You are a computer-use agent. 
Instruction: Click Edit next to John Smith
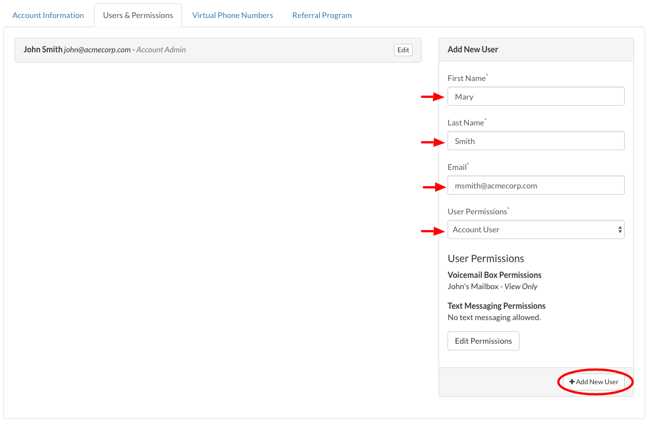point(403,50)
